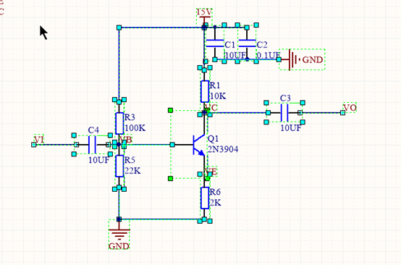This screenshot has width=401, height=265.
Task: Select resistor R6 symbol
Action: [205, 198]
